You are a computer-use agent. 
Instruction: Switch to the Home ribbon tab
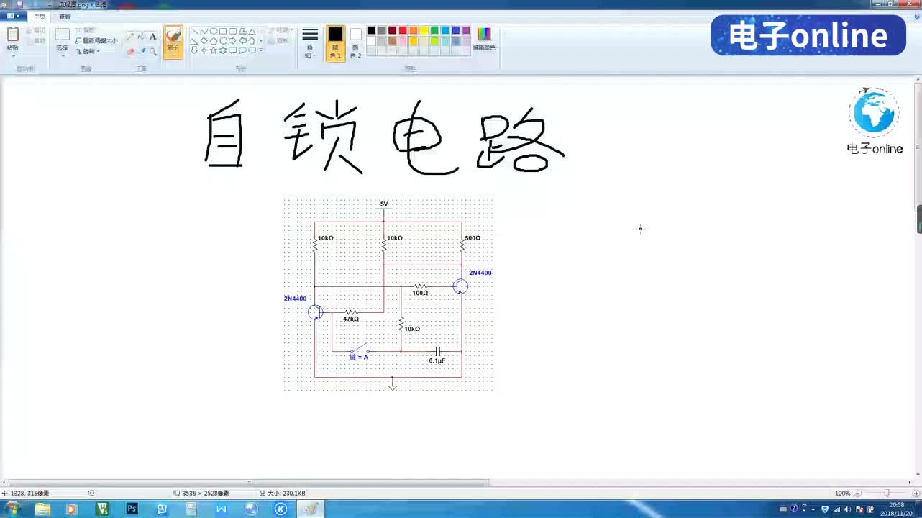click(40, 16)
